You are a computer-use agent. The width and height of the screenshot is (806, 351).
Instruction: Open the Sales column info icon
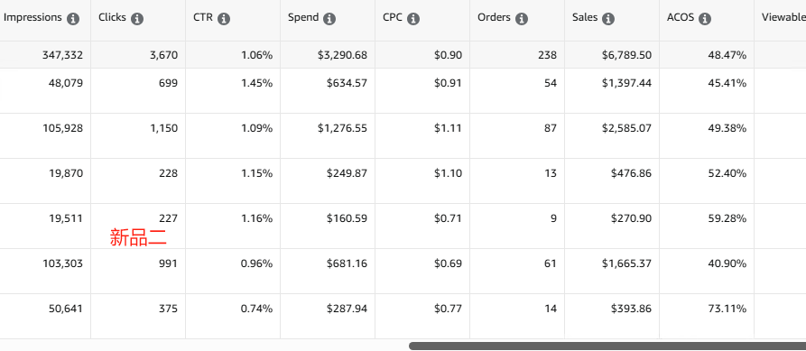[608, 19]
